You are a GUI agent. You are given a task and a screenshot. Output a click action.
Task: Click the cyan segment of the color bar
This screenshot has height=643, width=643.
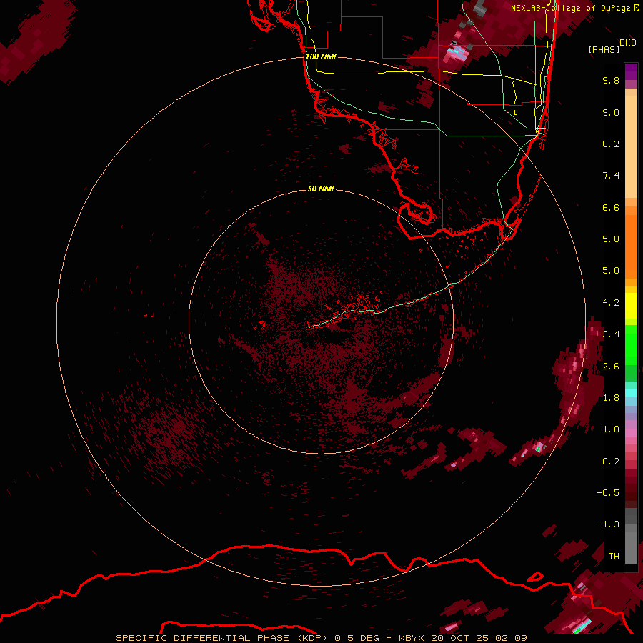tap(631, 393)
